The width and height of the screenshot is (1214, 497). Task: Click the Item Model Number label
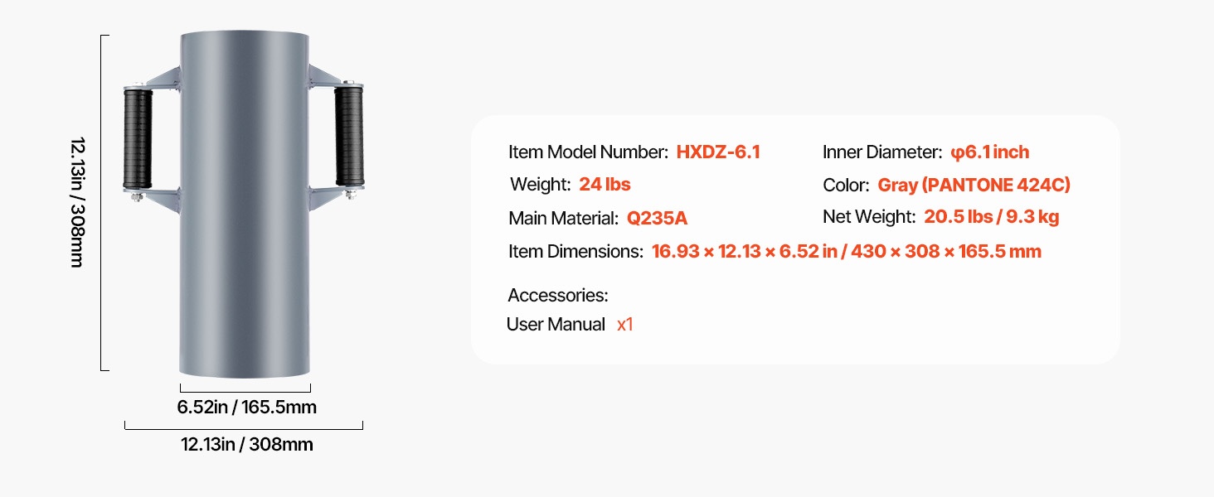pyautogui.click(x=588, y=152)
